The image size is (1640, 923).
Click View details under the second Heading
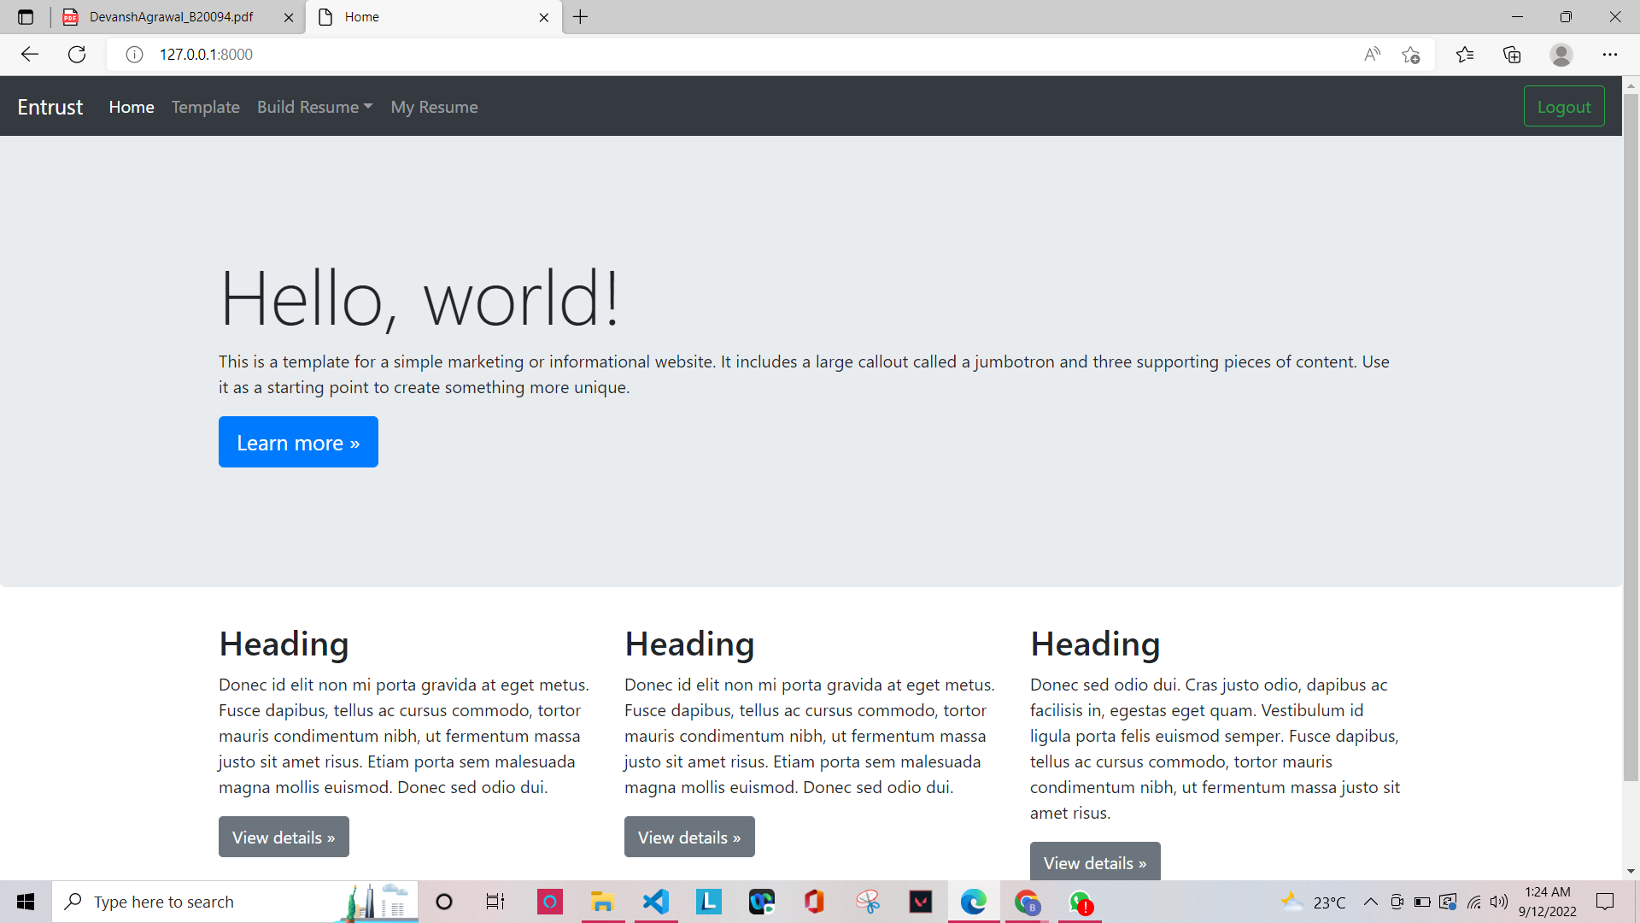coord(689,837)
